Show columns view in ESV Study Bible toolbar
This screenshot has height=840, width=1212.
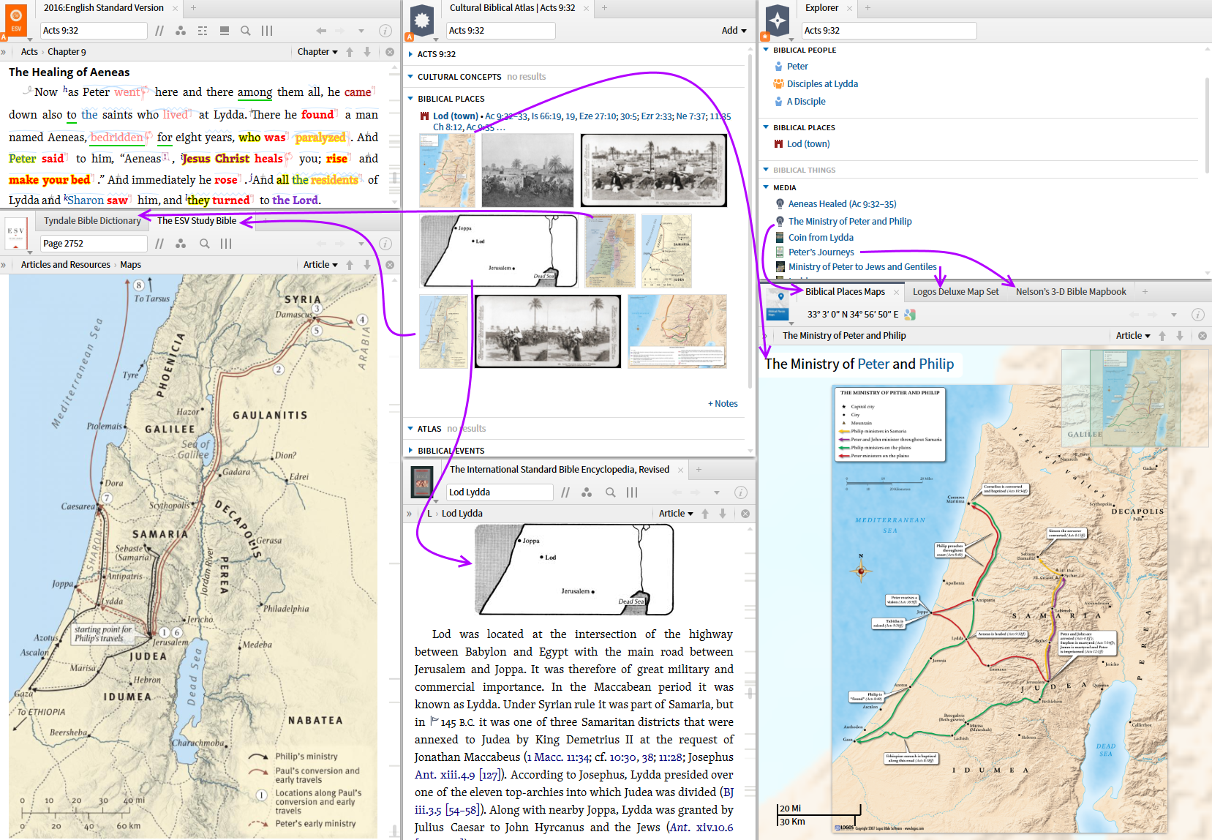coord(226,244)
